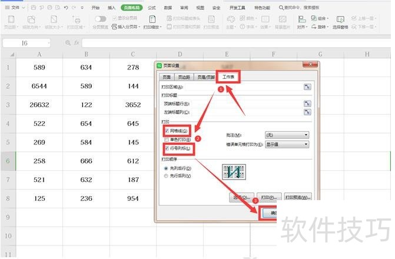Viewport: 395px width, 259px height.
Task: Open the 文件 menu
Action: pyautogui.click(x=15, y=8)
